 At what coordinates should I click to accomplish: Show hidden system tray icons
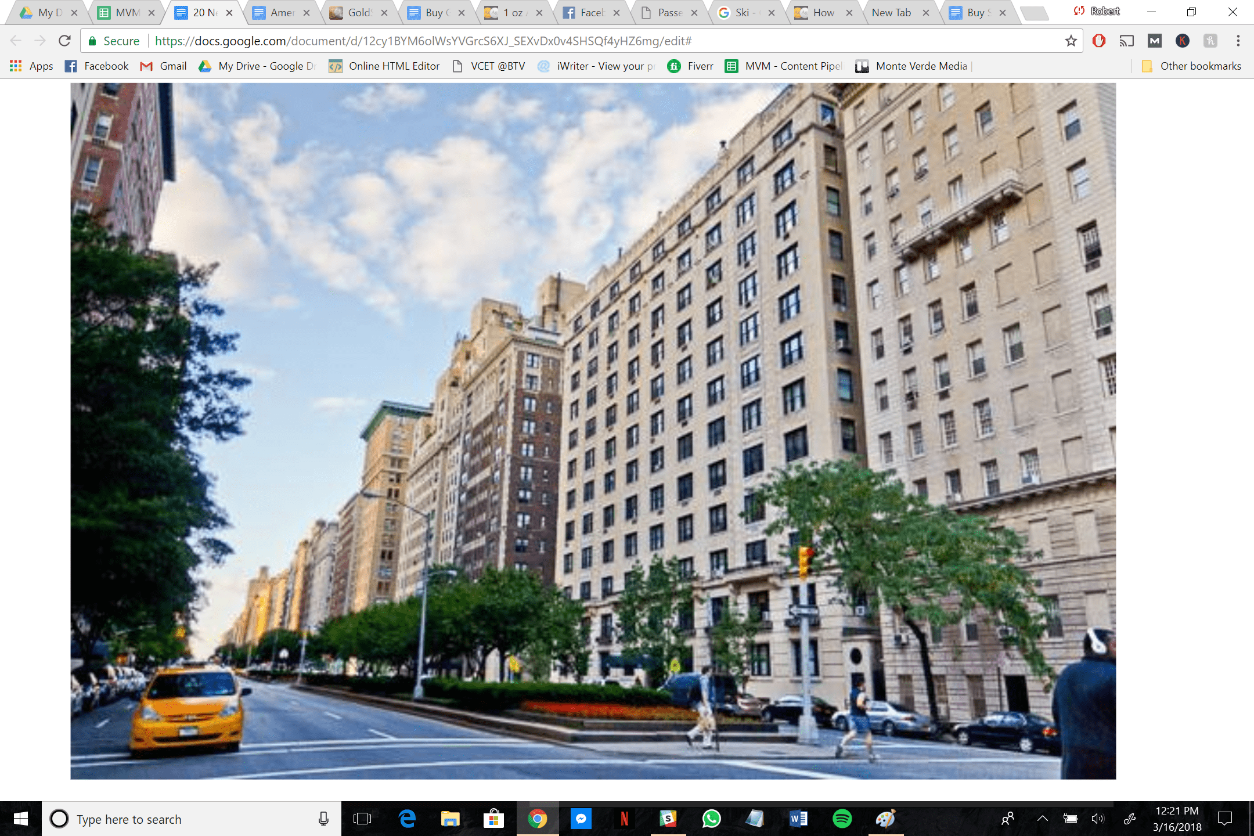pyautogui.click(x=1042, y=819)
